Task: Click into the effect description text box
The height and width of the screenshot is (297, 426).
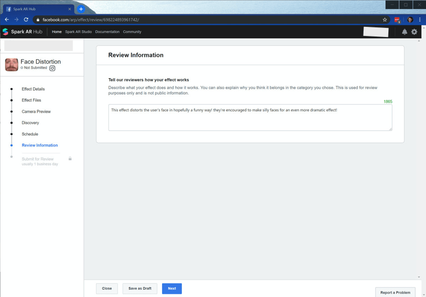Action: click(250, 117)
